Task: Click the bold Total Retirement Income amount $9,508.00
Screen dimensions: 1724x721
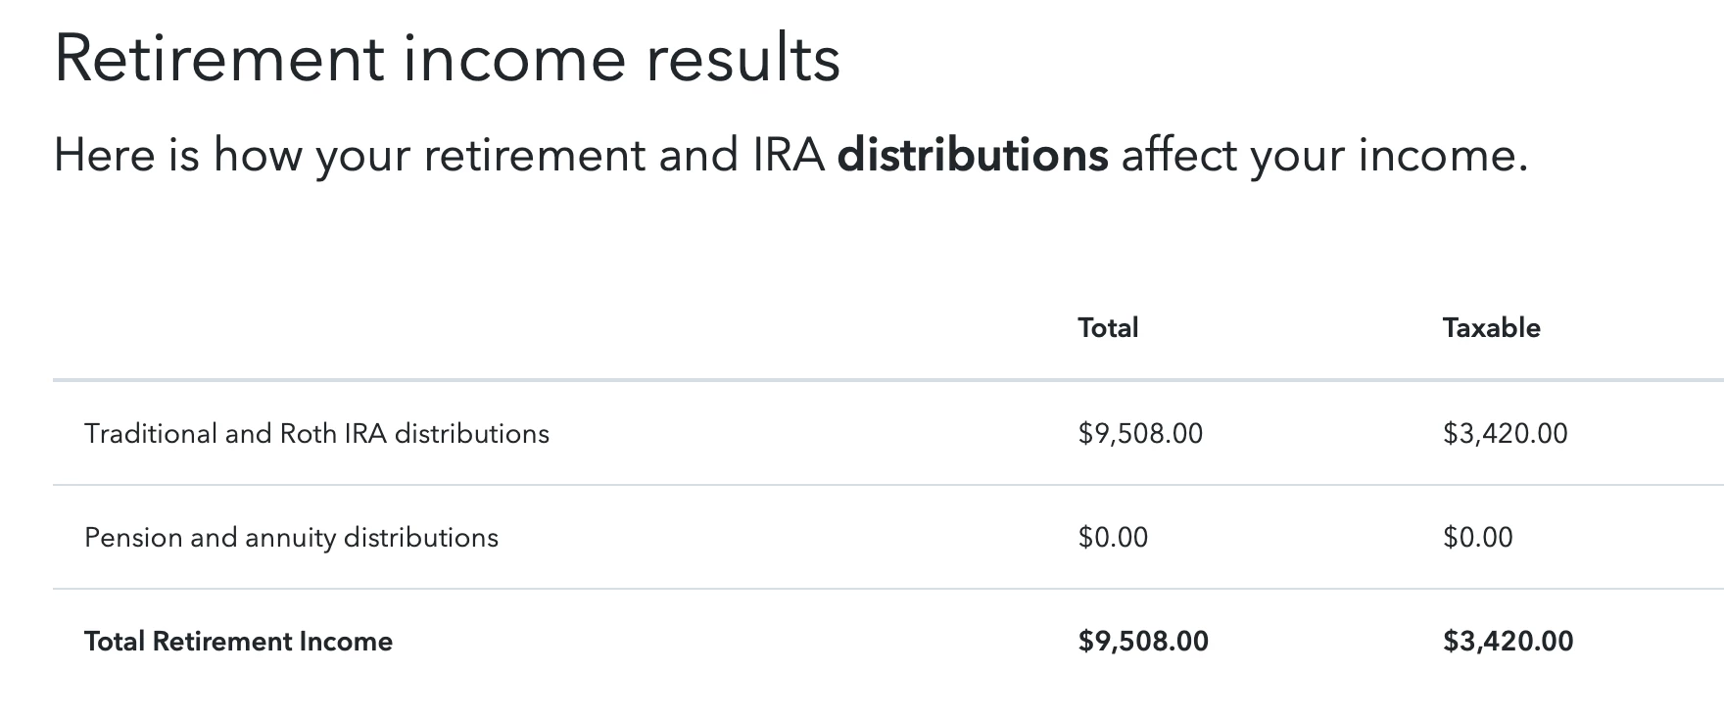Action: point(1143,641)
